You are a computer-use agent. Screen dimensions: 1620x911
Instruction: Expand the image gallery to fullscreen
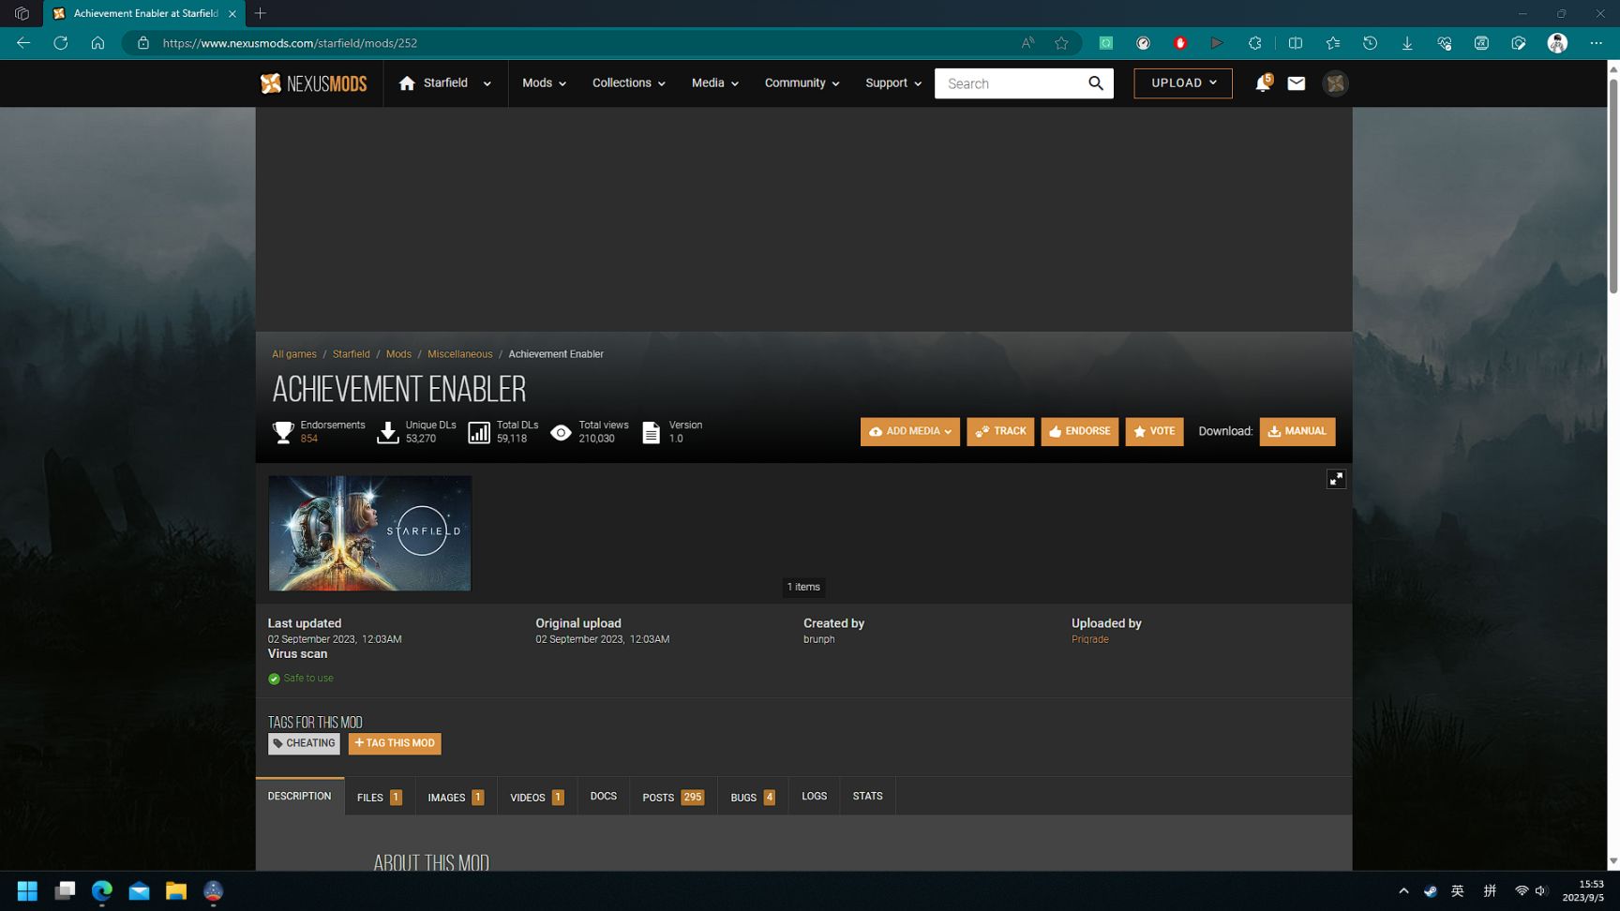(x=1336, y=479)
